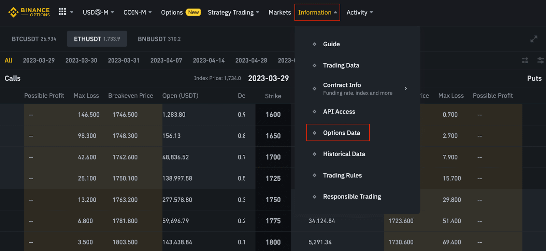This screenshot has width=546, height=251.
Task: Choose Trading Rules in the menu
Action: (x=342, y=175)
